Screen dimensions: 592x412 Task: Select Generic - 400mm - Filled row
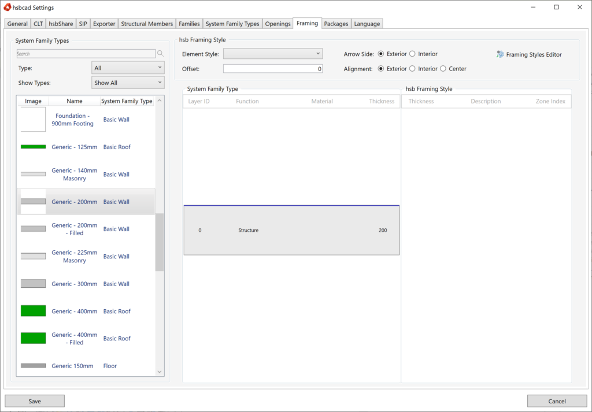86,339
